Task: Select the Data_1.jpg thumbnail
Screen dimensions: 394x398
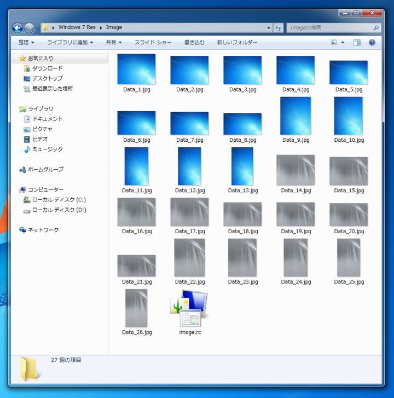Action: (x=136, y=69)
